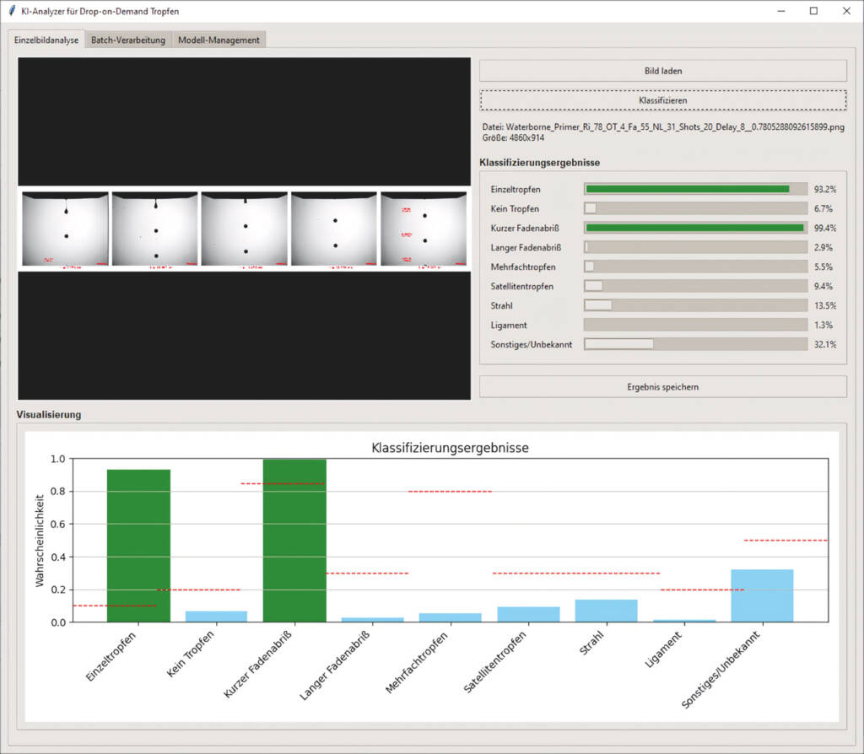The image size is (864, 754).
Task: Click the feather app icon in title bar
Action: click(12, 10)
